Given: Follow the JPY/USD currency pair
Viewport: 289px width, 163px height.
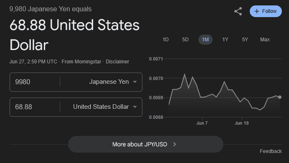Looking at the screenshot, I should point(266,11).
